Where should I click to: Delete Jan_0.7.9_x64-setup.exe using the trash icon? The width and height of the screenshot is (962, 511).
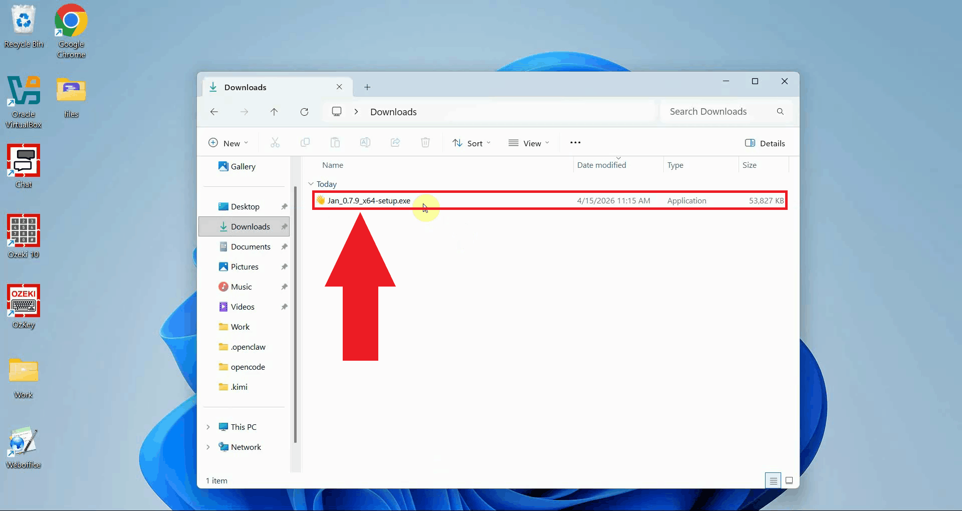tap(425, 142)
